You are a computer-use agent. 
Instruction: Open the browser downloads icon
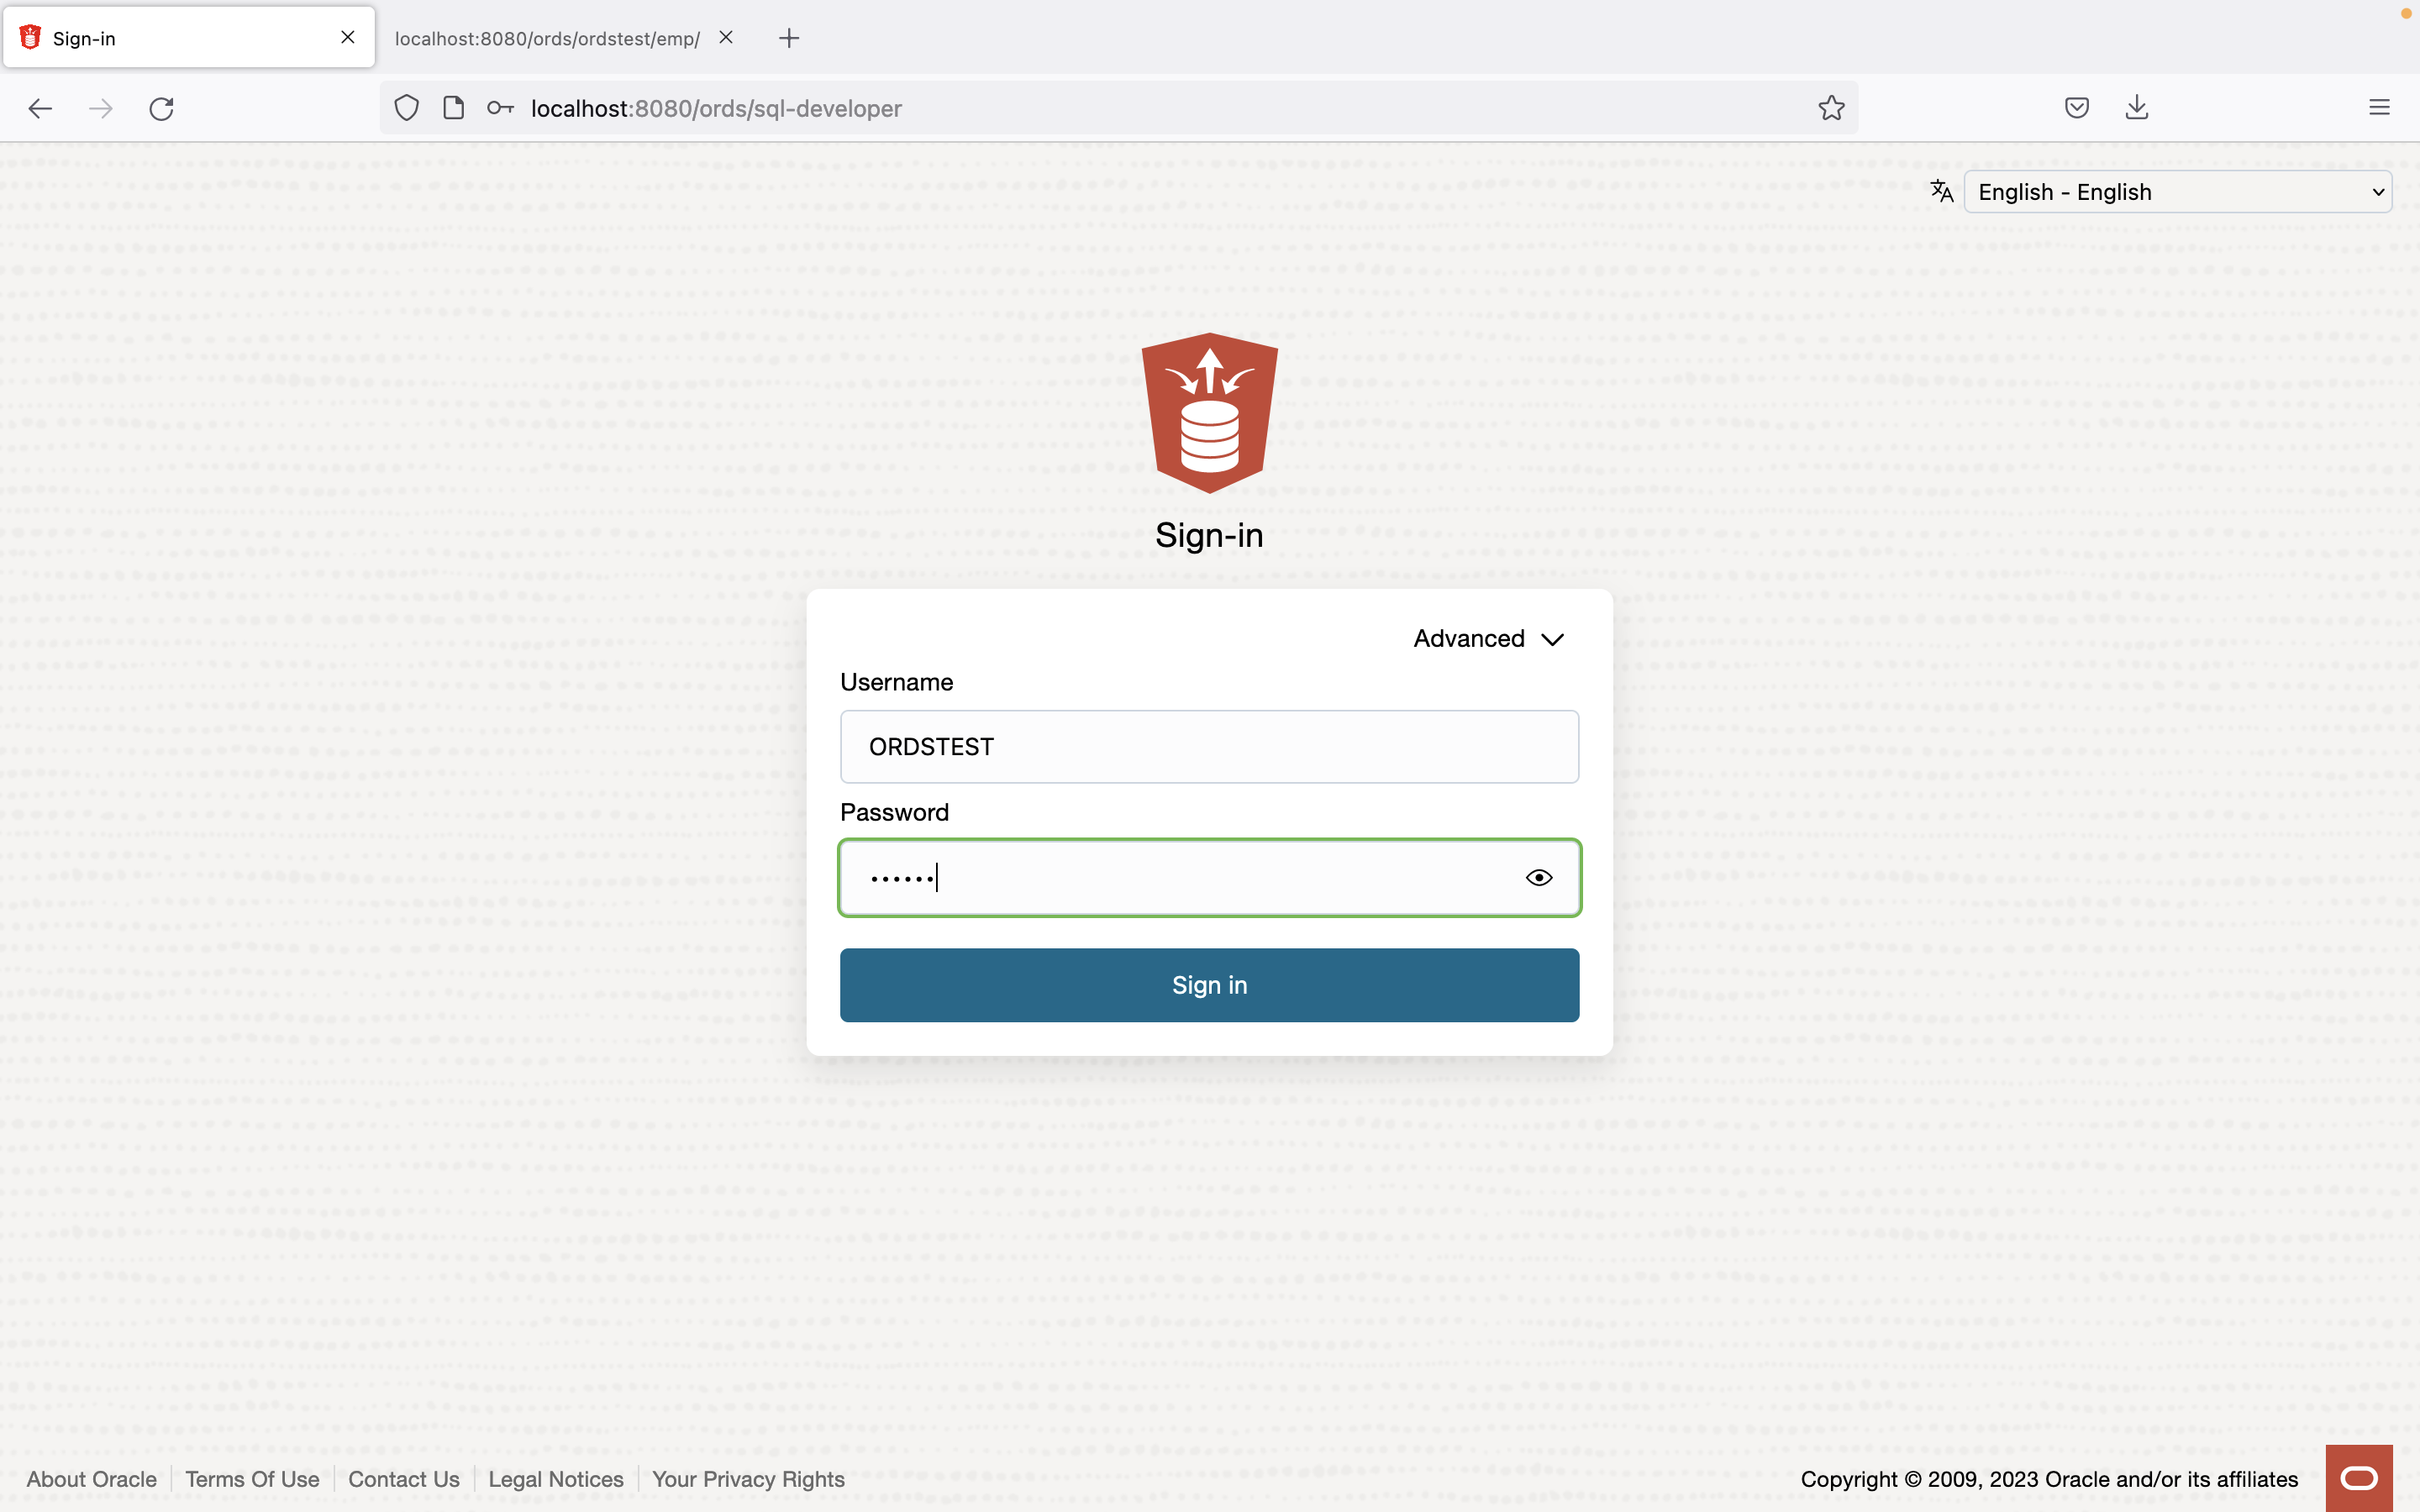2137,108
